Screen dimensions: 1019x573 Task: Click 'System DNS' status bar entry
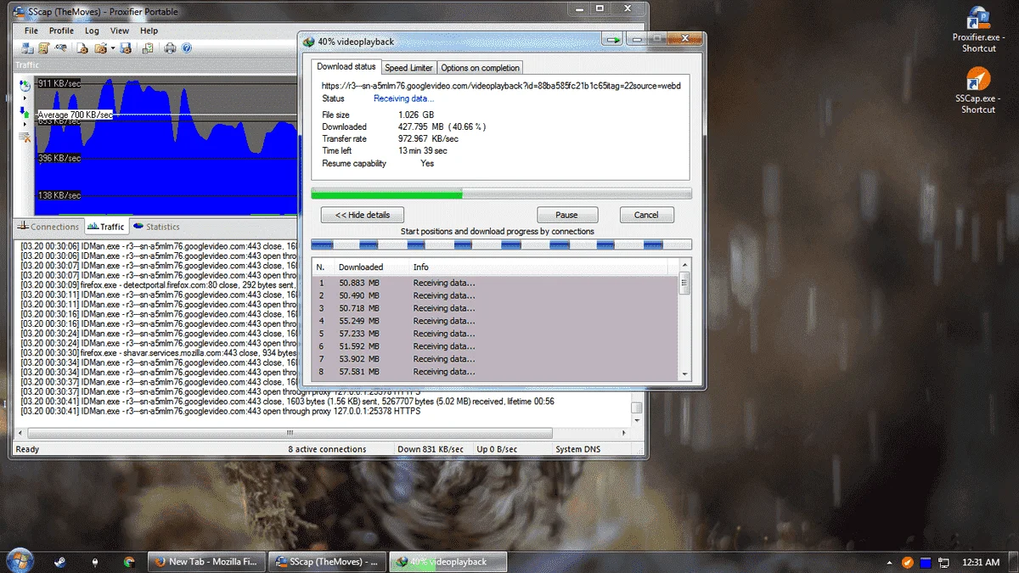tap(579, 449)
